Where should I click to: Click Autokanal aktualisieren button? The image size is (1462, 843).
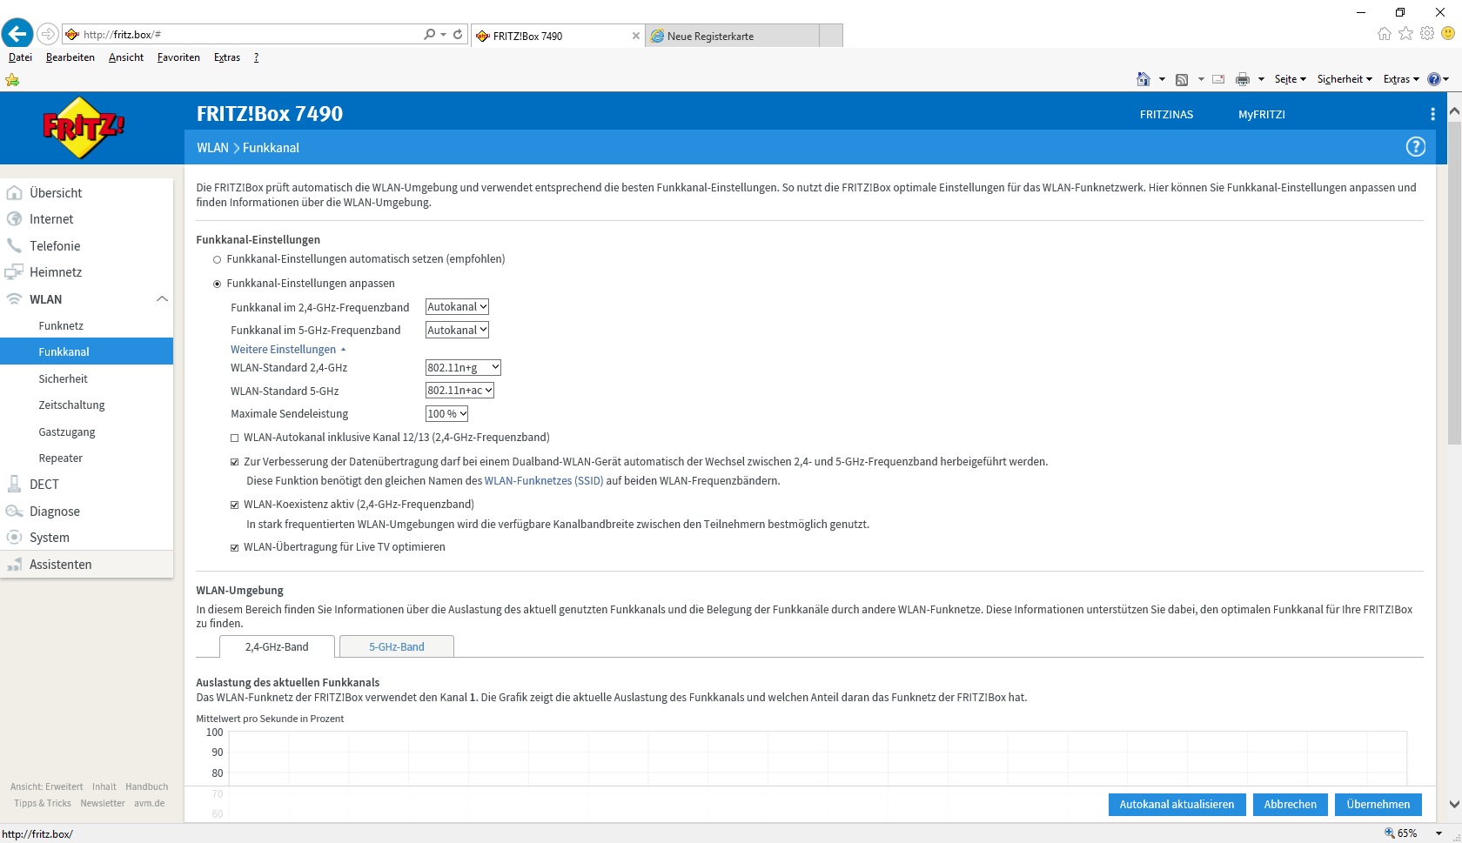[x=1177, y=805]
